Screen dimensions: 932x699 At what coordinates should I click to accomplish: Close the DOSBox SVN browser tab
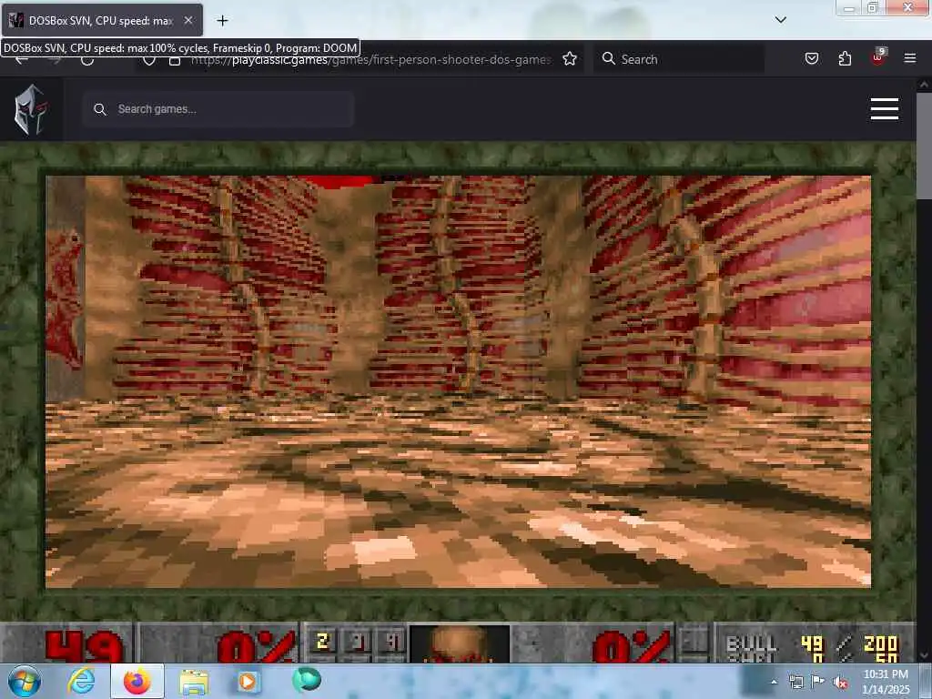point(187,20)
